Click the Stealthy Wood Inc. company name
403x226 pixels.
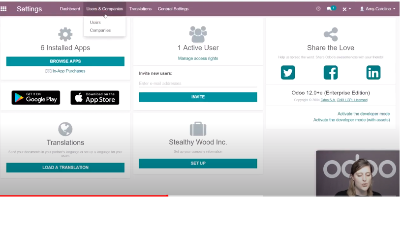click(x=198, y=142)
